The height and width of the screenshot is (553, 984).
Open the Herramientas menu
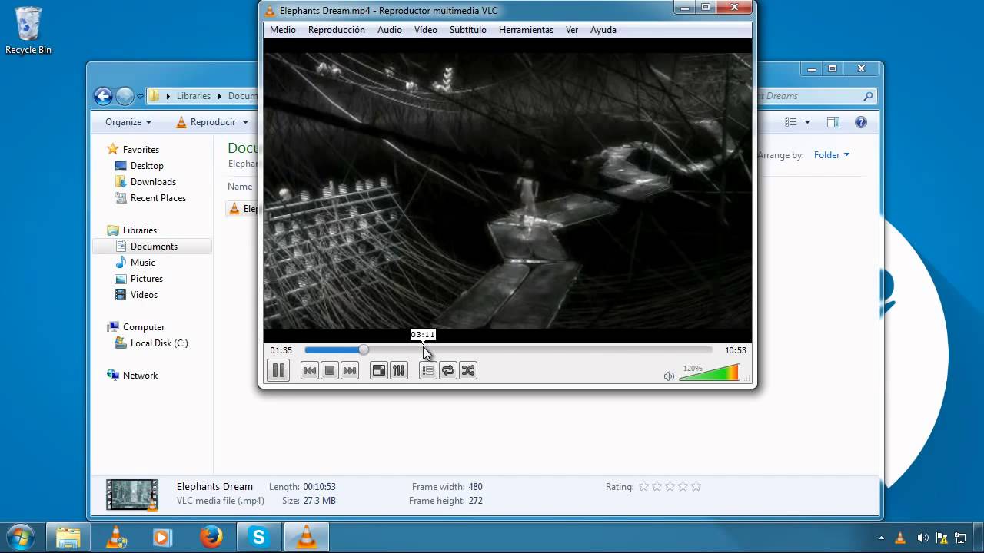click(526, 30)
